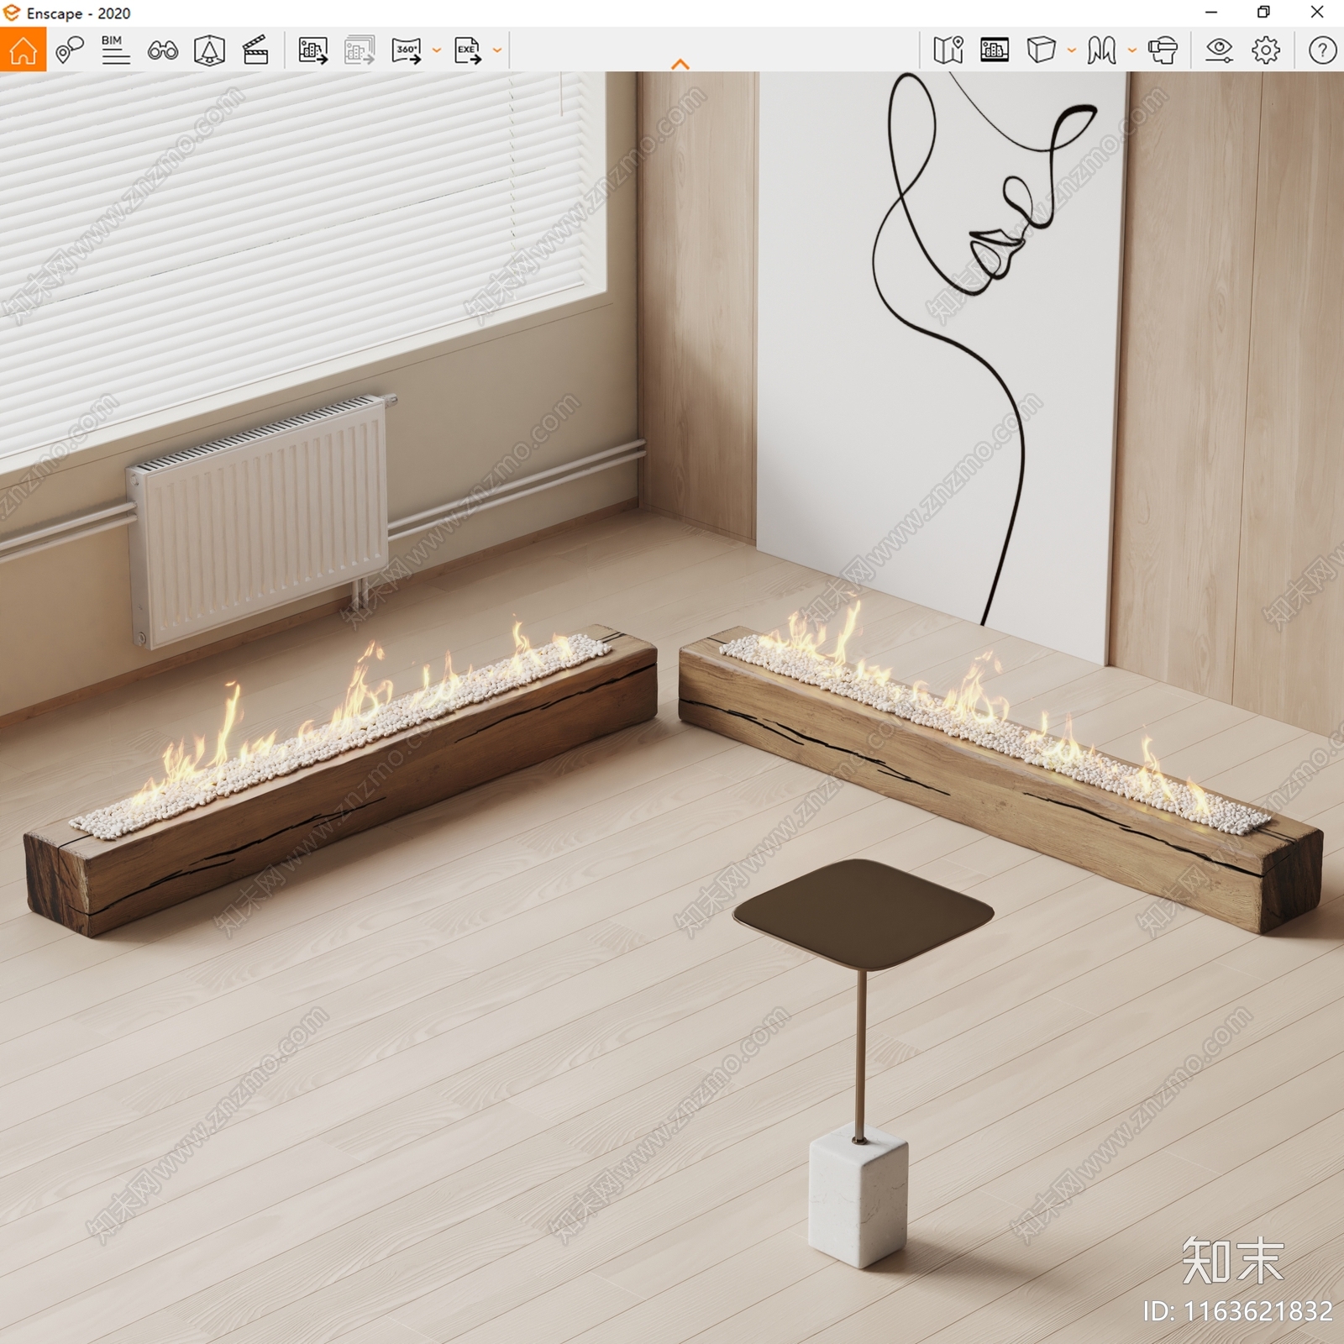
Task: Enable VR headset mode
Action: pyautogui.click(x=1163, y=50)
